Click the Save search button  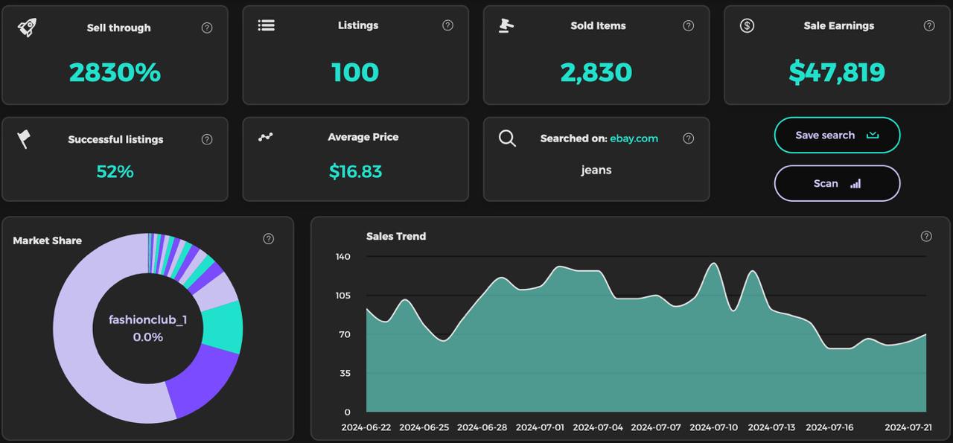tap(837, 135)
